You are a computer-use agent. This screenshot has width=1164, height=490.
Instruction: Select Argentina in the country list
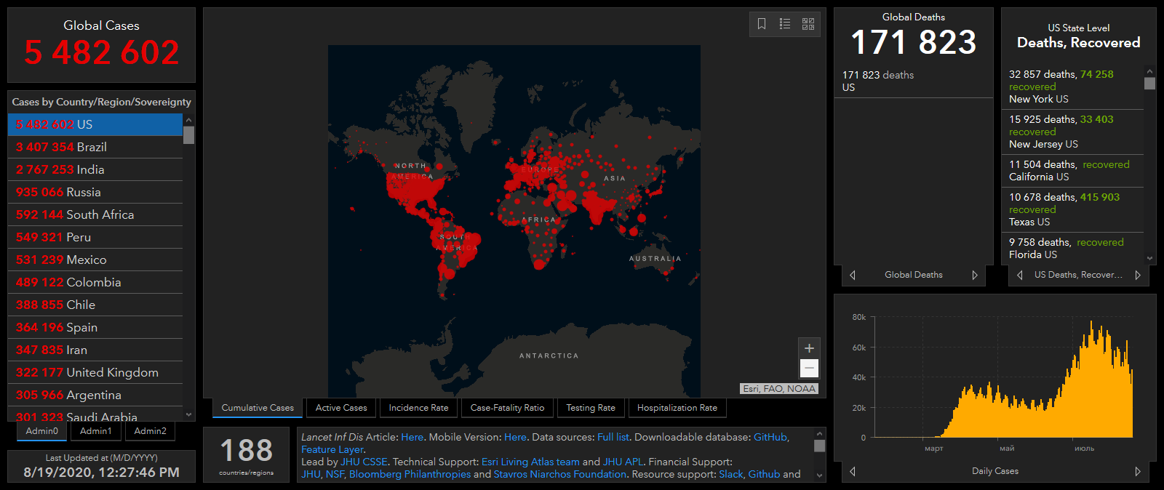click(95, 395)
